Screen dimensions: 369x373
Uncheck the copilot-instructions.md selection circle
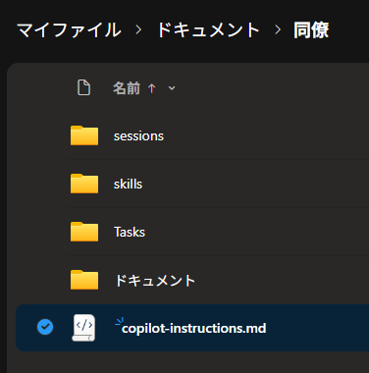click(45, 327)
